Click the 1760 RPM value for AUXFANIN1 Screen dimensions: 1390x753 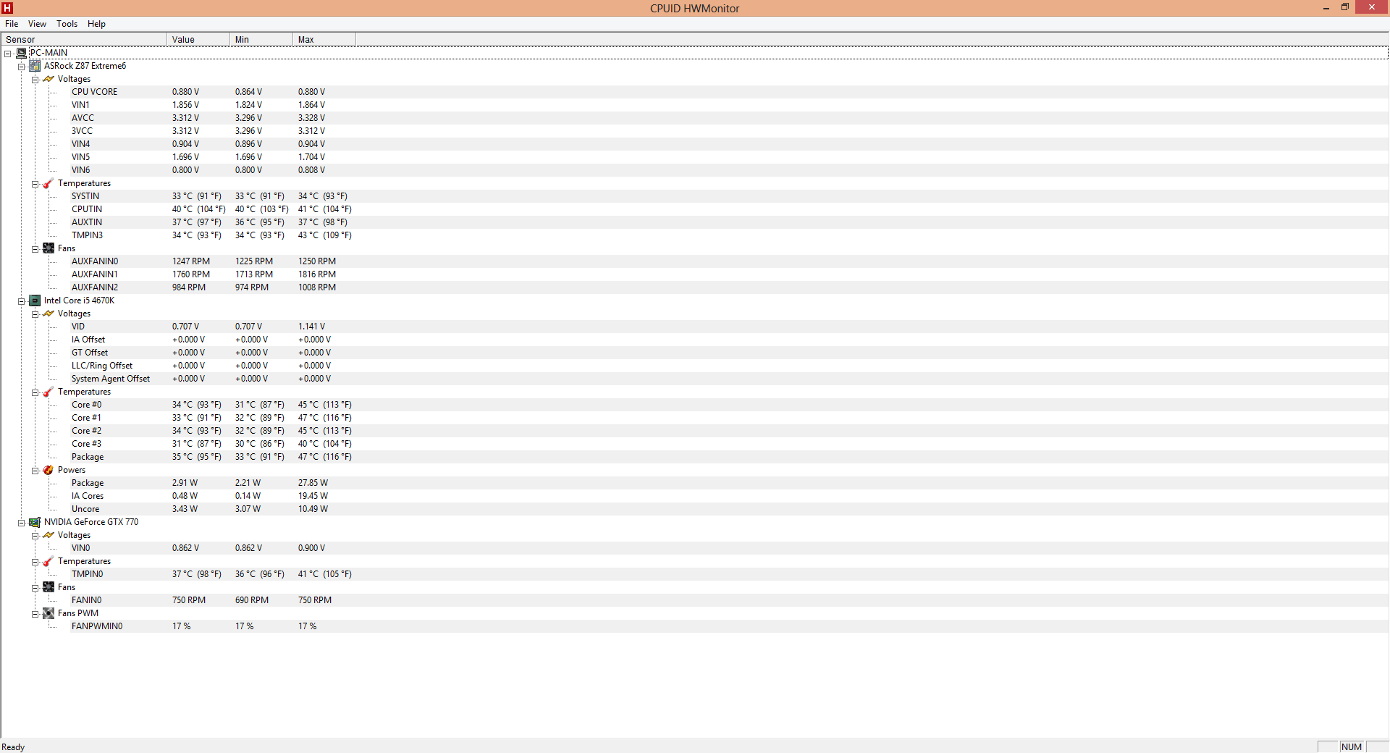[x=191, y=274]
